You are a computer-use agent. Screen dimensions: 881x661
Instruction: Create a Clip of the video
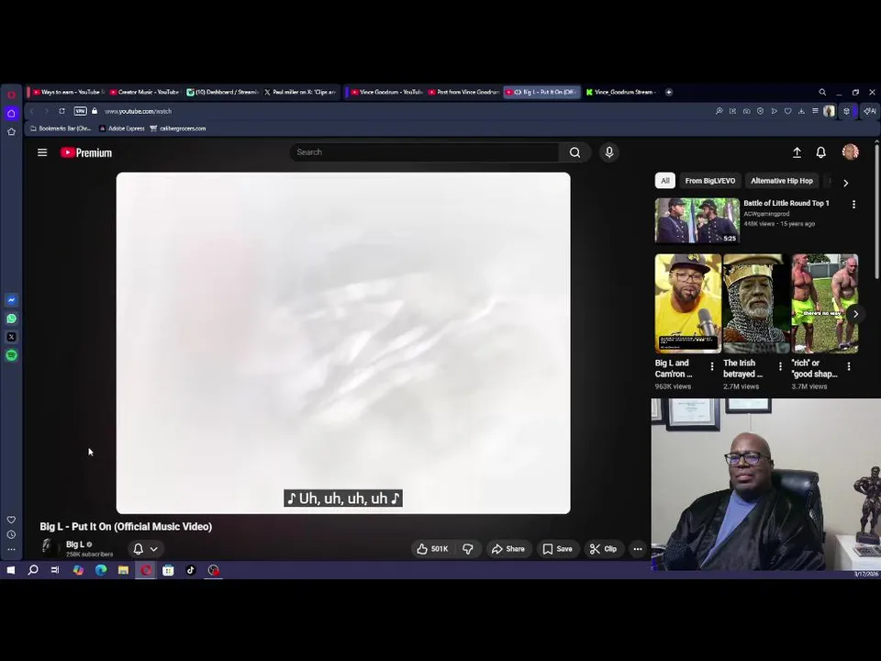(604, 549)
